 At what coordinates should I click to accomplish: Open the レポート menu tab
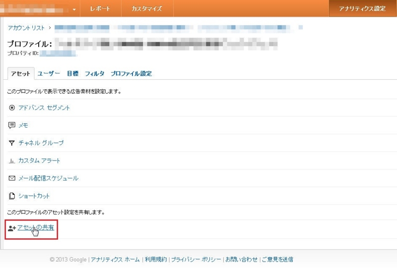tap(101, 8)
